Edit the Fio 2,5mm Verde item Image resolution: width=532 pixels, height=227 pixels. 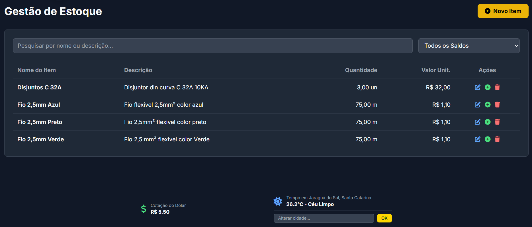[478, 139]
